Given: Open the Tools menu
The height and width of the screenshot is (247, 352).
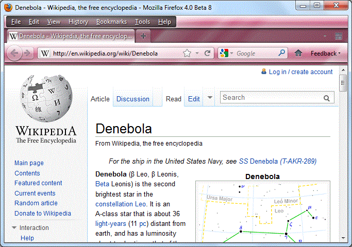Looking at the screenshot, I should [142, 22].
